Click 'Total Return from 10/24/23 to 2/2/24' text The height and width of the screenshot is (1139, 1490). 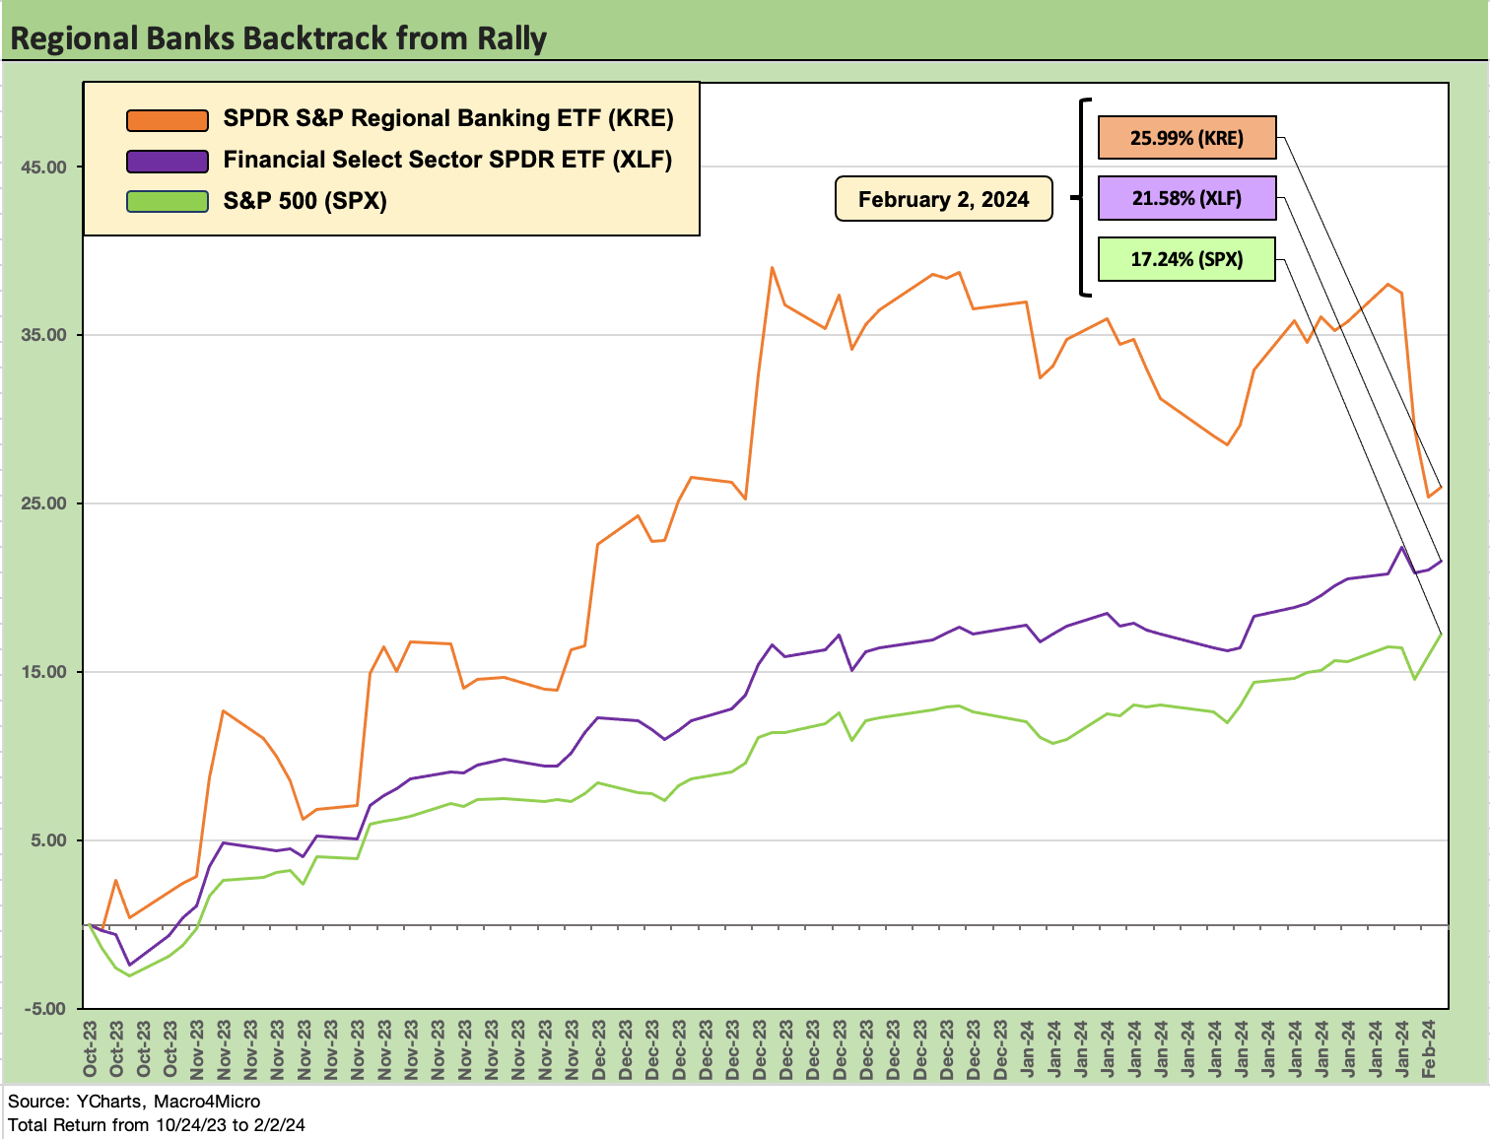[157, 1124]
